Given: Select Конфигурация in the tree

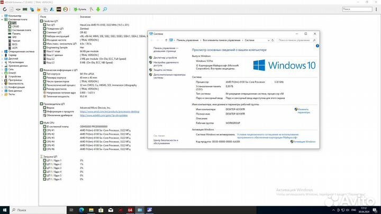Looking at the screenshot, I should point(16,87).
